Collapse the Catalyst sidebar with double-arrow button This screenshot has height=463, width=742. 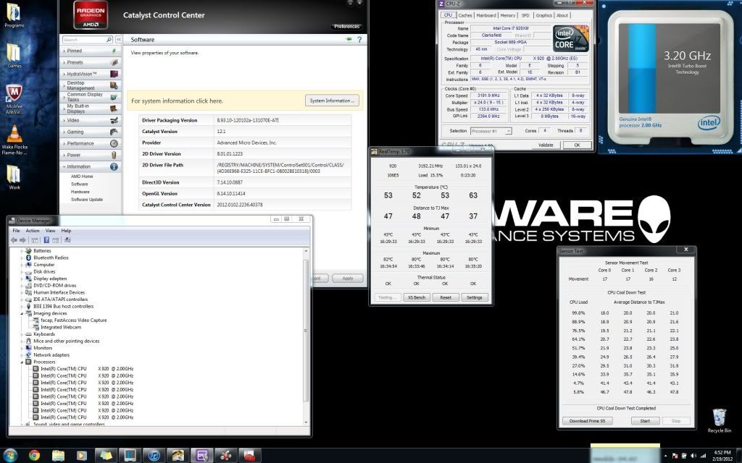click(x=118, y=40)
